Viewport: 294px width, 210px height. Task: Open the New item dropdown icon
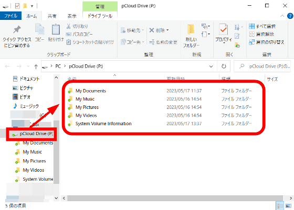tap(206, 26)
